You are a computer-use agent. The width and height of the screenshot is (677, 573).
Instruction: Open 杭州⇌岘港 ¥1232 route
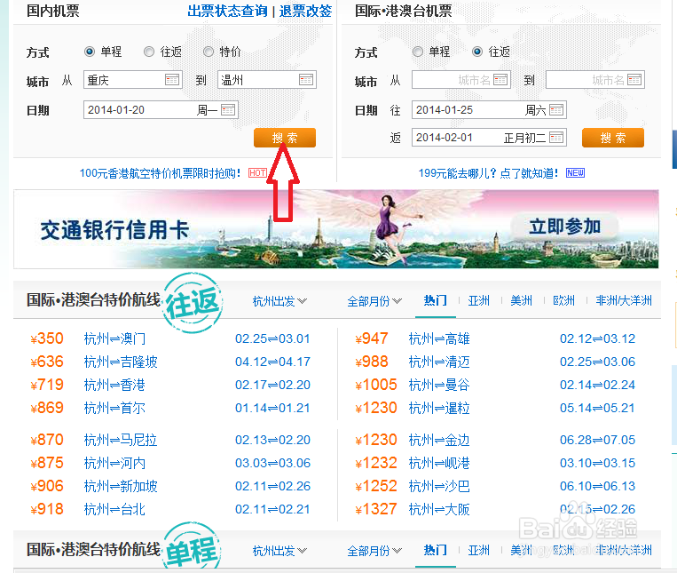pyautogui.click(x=439, y=463)
